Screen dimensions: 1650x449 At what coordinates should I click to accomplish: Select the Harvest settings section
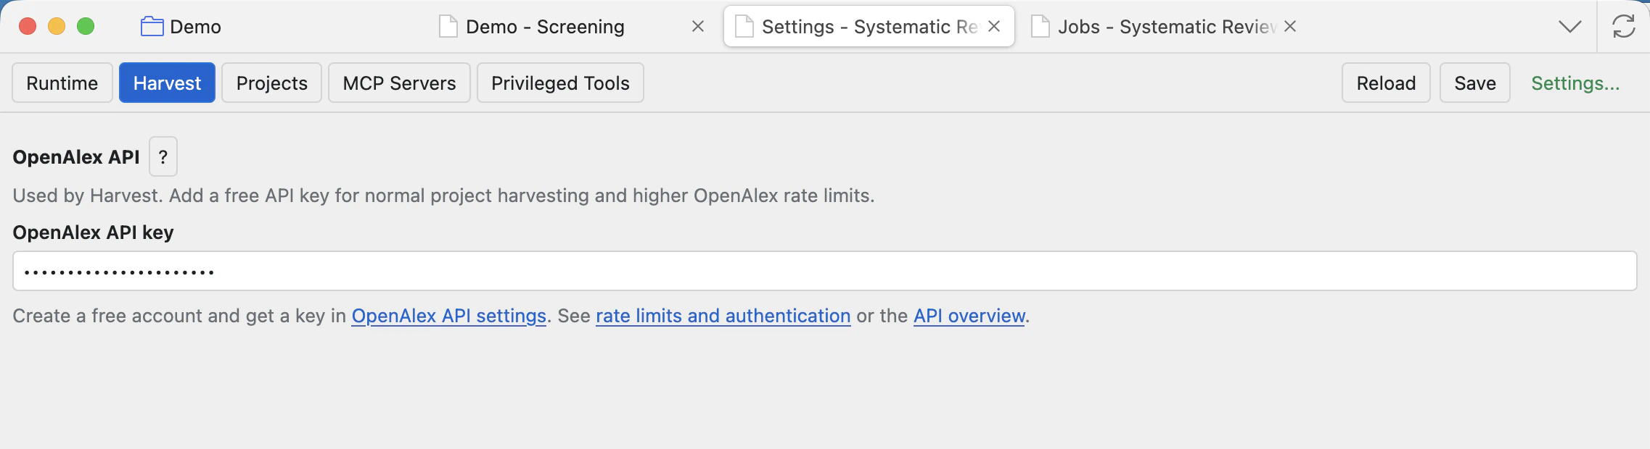pos(167,83)
